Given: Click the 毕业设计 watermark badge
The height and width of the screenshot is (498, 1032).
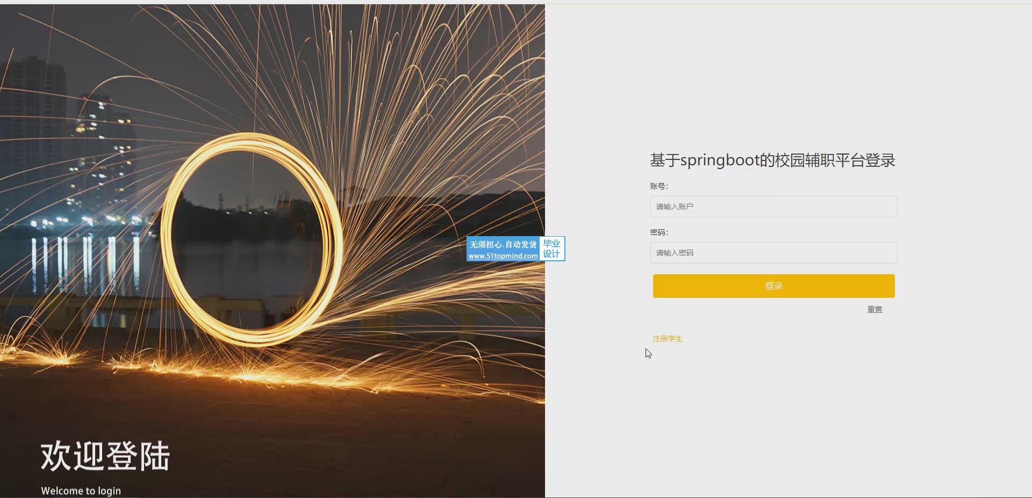Looking at the screenshot, I should (x=552, y=248).
